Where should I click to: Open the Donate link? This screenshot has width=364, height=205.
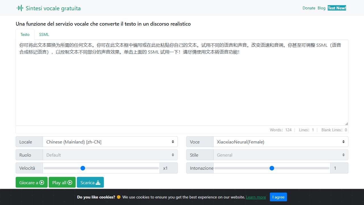[x=309, y=8]
